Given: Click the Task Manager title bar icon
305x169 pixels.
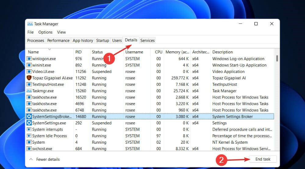Looking at the screenshot, I should click(30, 24).
